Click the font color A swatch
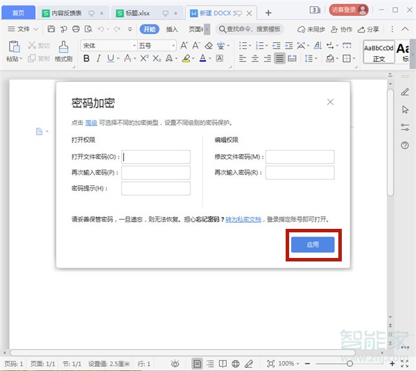The height and width of the screenshot is (371, 416). (x=202, y=58)
